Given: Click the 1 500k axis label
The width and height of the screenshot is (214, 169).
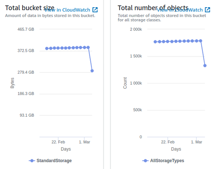Looking at the screenshot, I should [136, 56].
